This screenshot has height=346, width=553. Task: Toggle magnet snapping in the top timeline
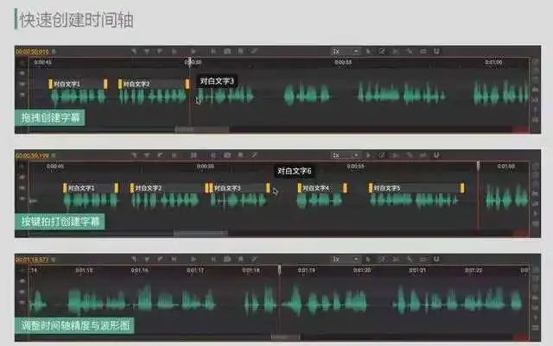click(435, 52)
